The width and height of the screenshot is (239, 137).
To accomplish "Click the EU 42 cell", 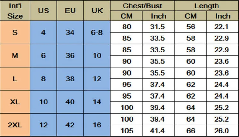I will [x=70, y=125].
